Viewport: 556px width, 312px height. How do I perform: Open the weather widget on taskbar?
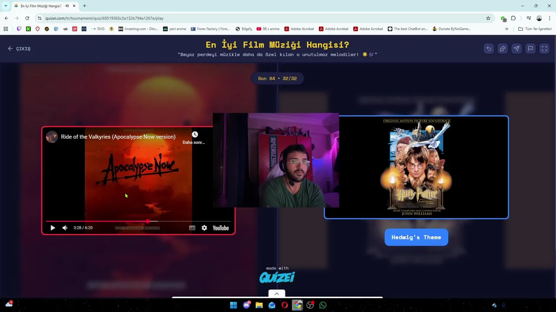pos(9,304)
